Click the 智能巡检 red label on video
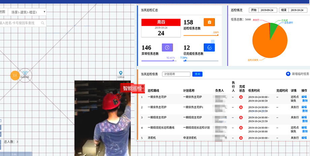Viewport: 310px width, 156px height. 132,88
